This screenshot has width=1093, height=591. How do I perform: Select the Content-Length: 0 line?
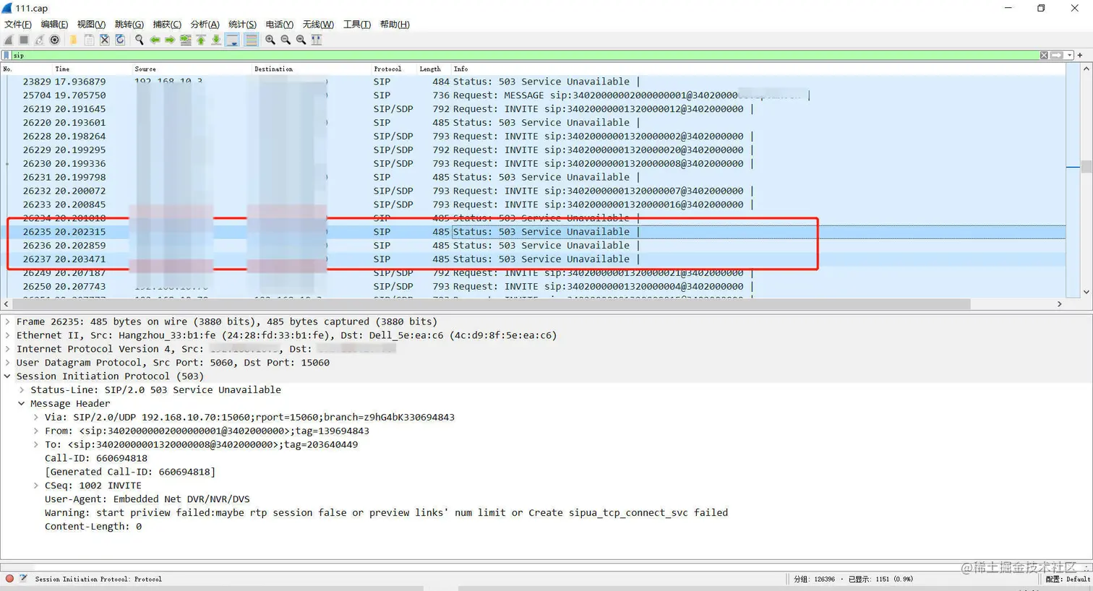coord(93,527)
